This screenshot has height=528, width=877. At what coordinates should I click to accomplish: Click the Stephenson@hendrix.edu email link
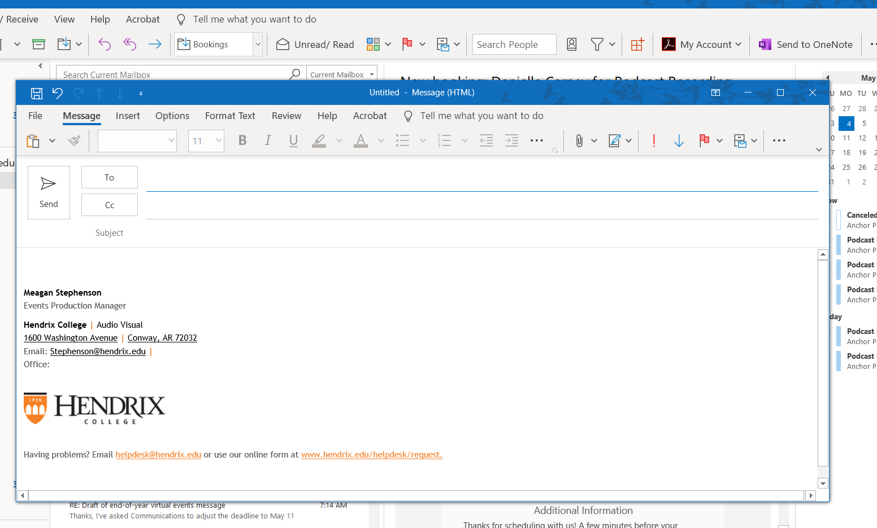[x=98, y=351]
